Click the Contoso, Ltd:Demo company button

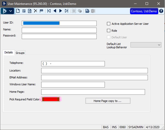point(144,11)
